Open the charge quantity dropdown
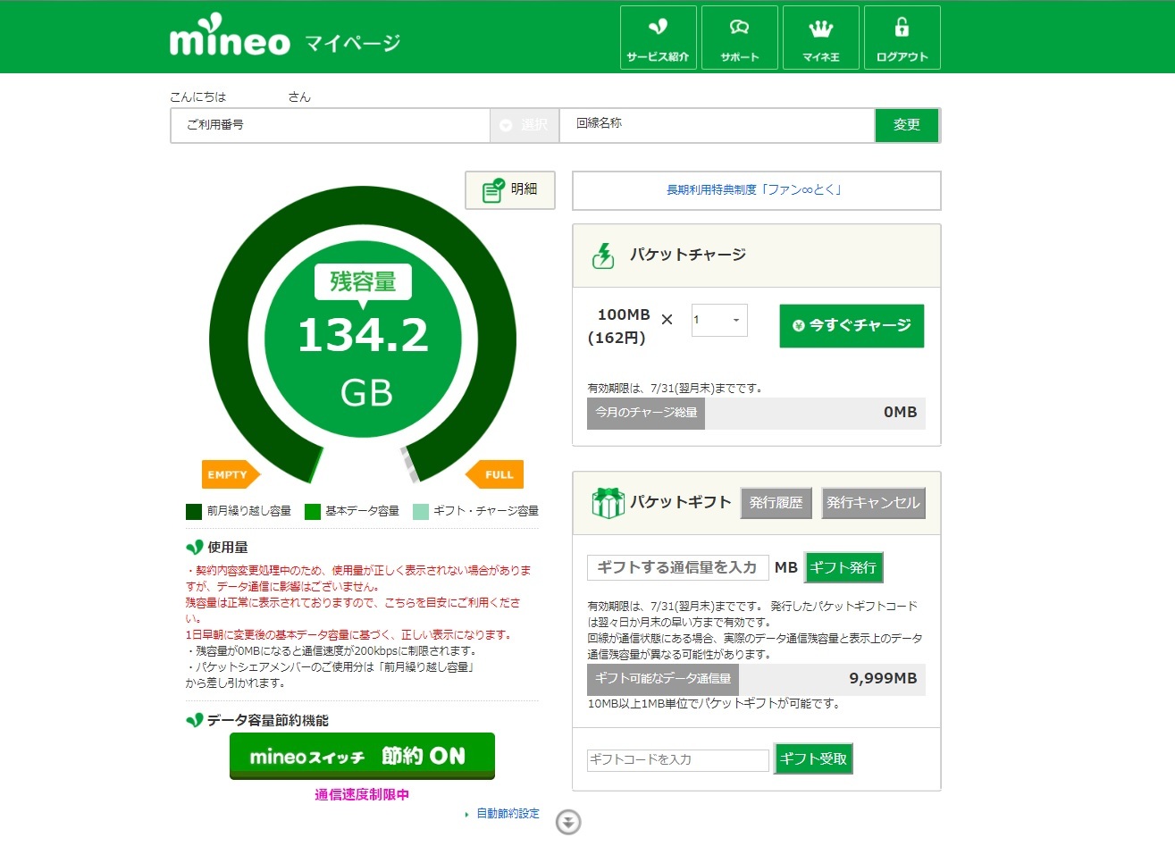 (x=719, y=320)
